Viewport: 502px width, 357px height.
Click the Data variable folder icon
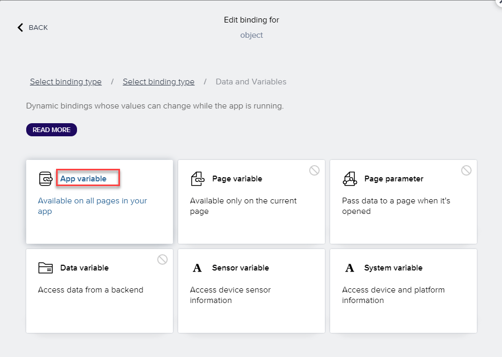coord(46,268)
